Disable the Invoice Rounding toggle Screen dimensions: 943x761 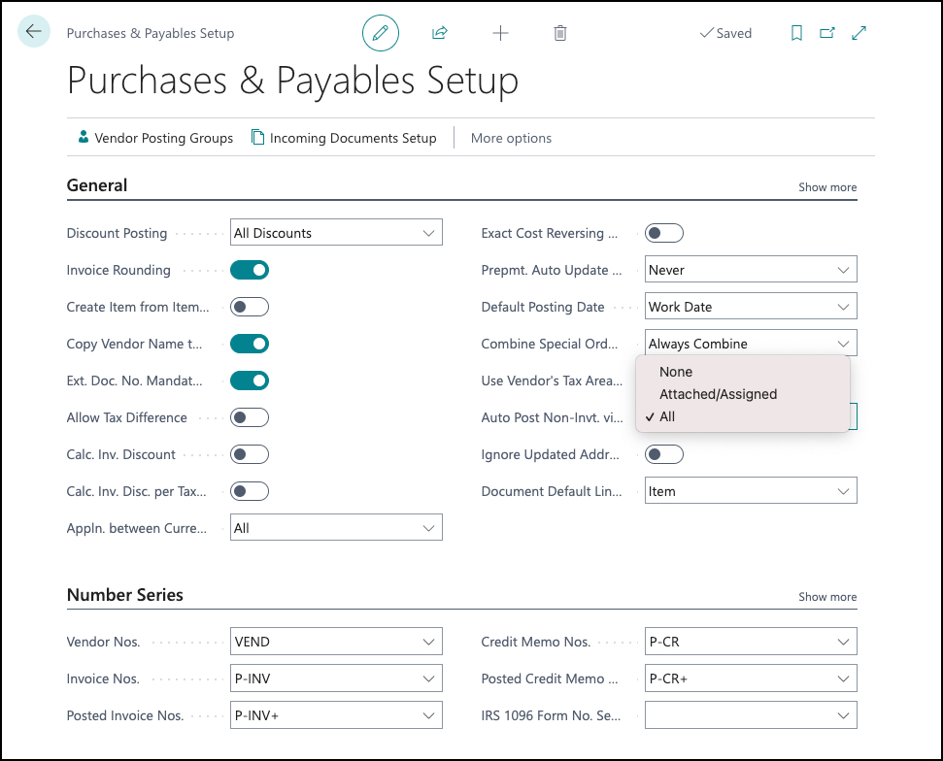[x=250, y=270]
